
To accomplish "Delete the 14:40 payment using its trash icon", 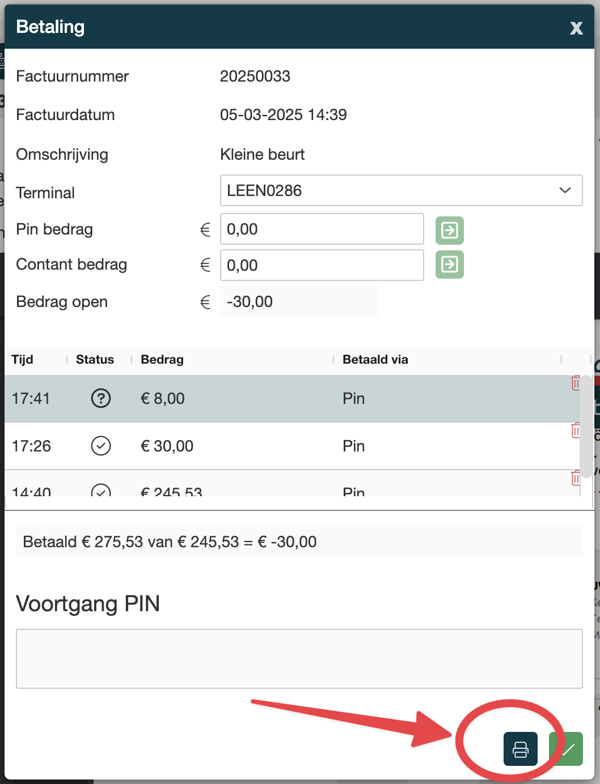I will pos(575,478).
